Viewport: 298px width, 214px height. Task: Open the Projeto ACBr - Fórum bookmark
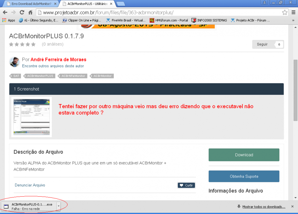(250, 20)
